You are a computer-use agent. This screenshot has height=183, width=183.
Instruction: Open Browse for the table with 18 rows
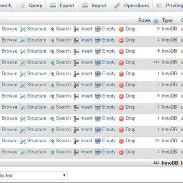click(10, 141)
